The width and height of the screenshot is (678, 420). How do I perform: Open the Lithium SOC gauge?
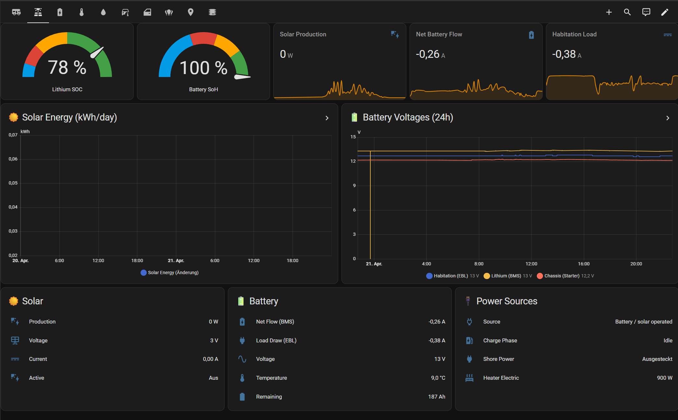tap(67, 61)
